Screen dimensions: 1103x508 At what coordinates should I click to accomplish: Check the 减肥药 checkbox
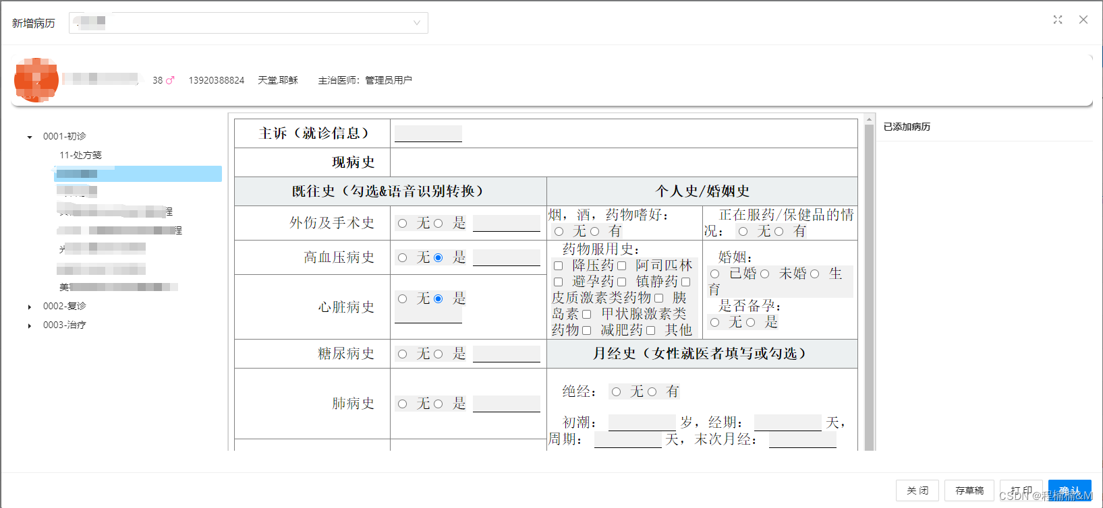click(587, 330)
